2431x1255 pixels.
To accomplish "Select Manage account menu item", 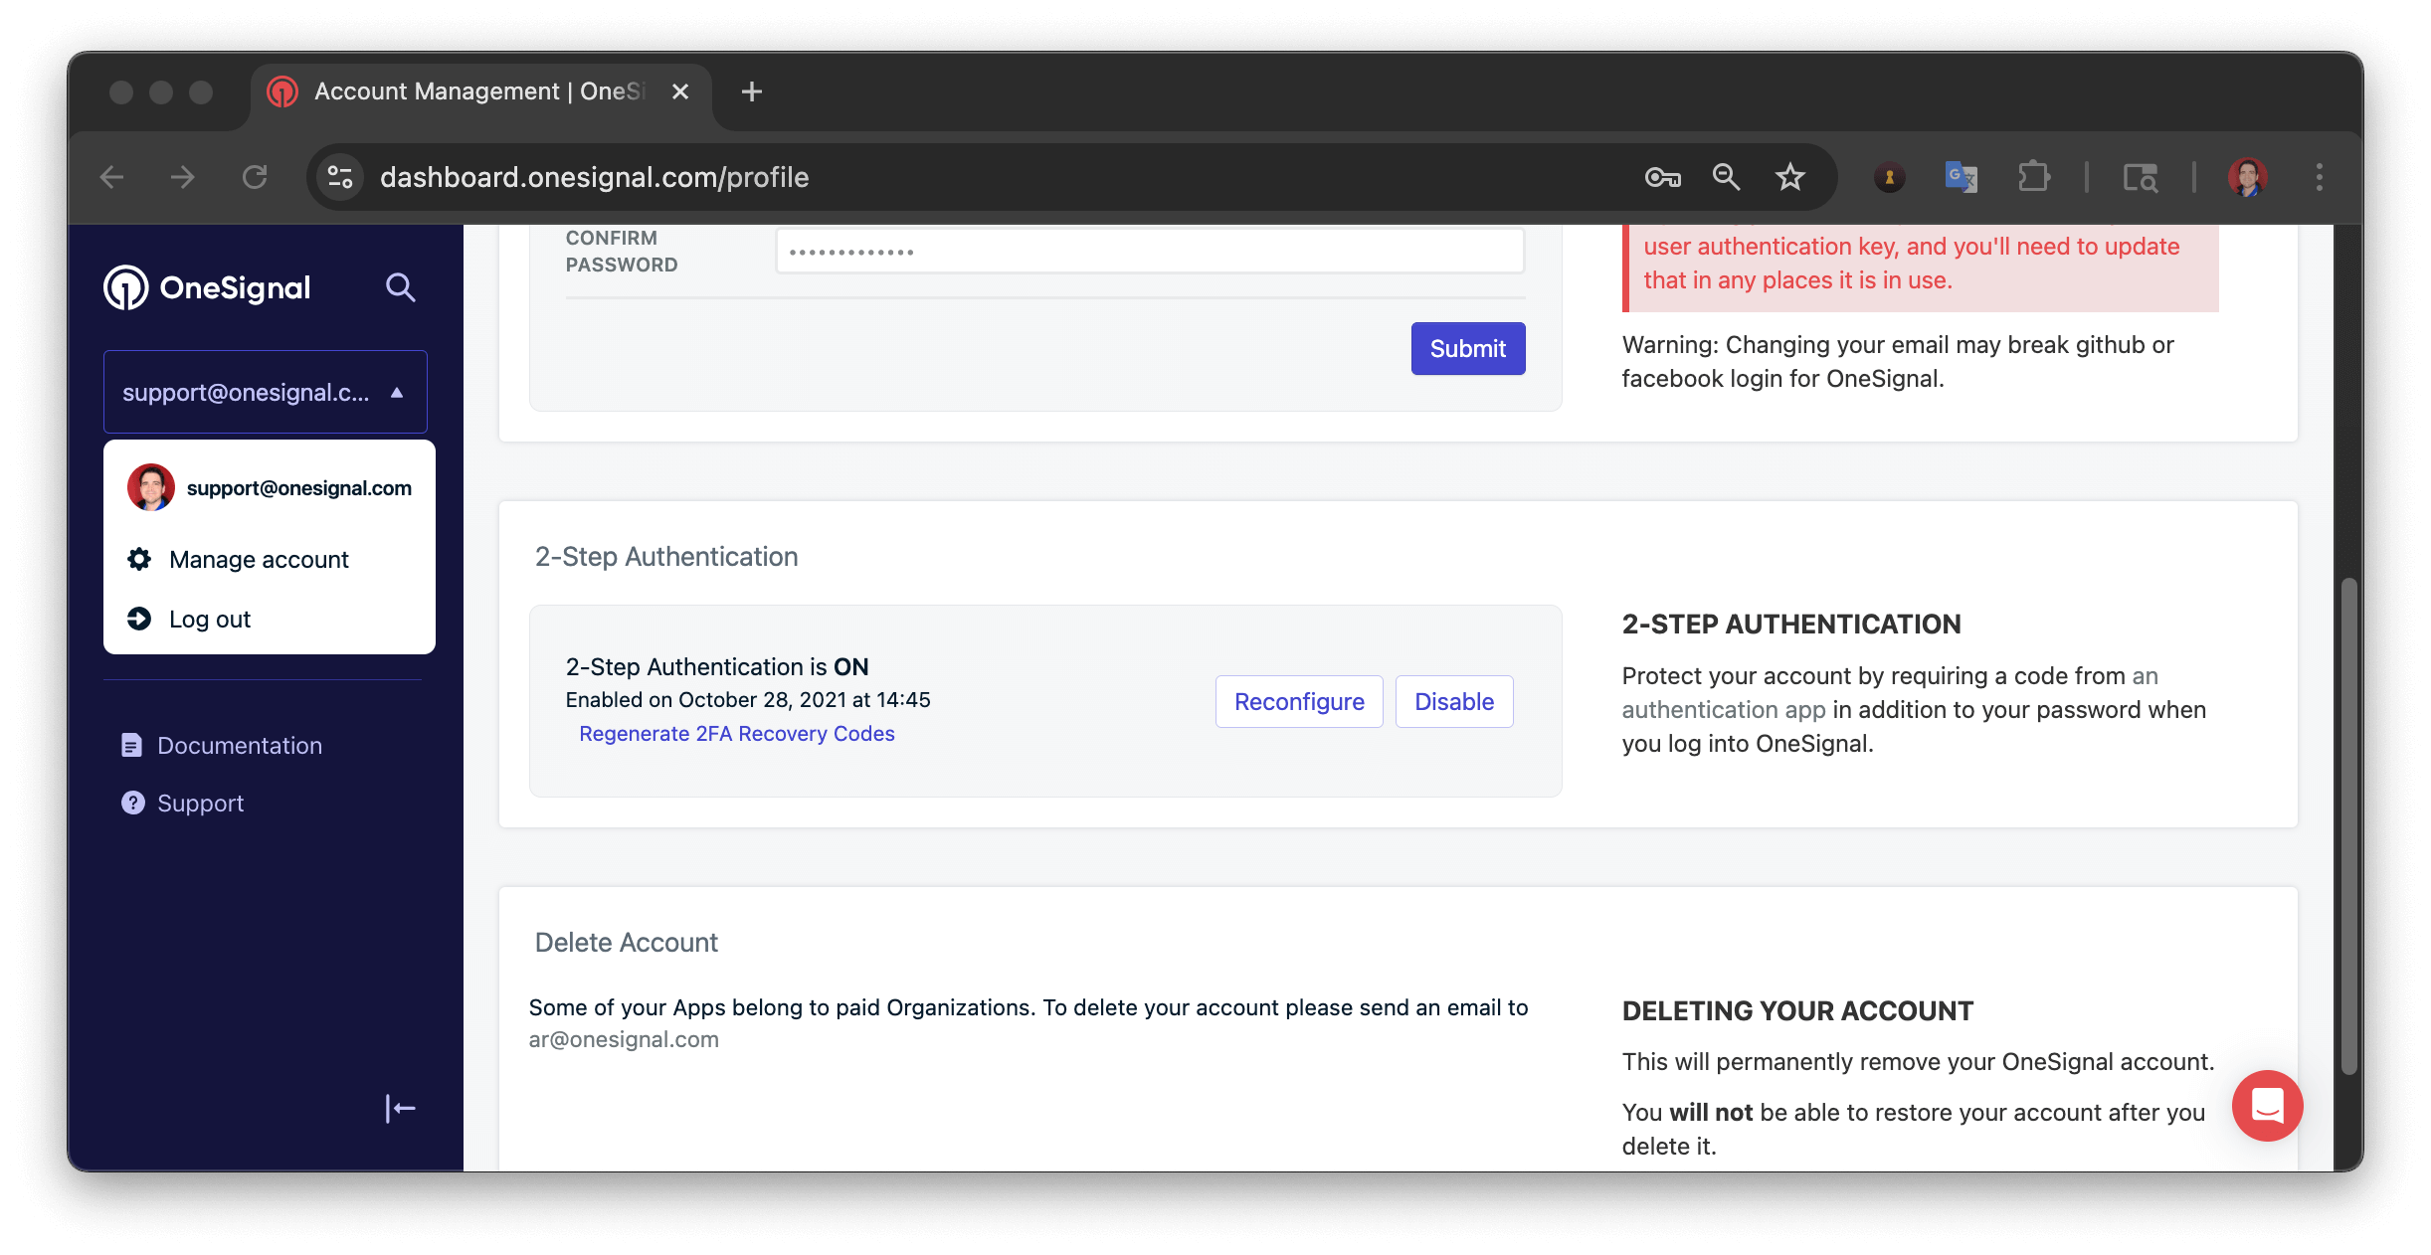I will (270, 559).
